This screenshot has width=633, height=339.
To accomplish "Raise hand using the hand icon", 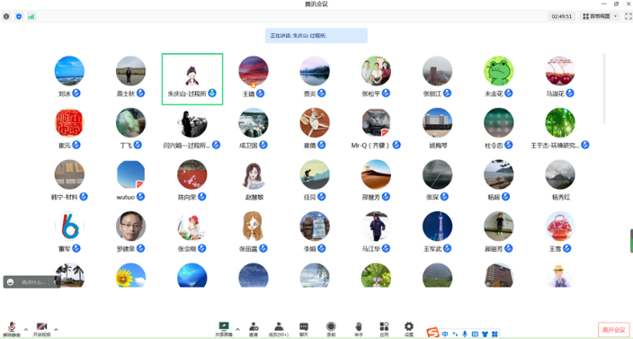I will pos(358,328).
